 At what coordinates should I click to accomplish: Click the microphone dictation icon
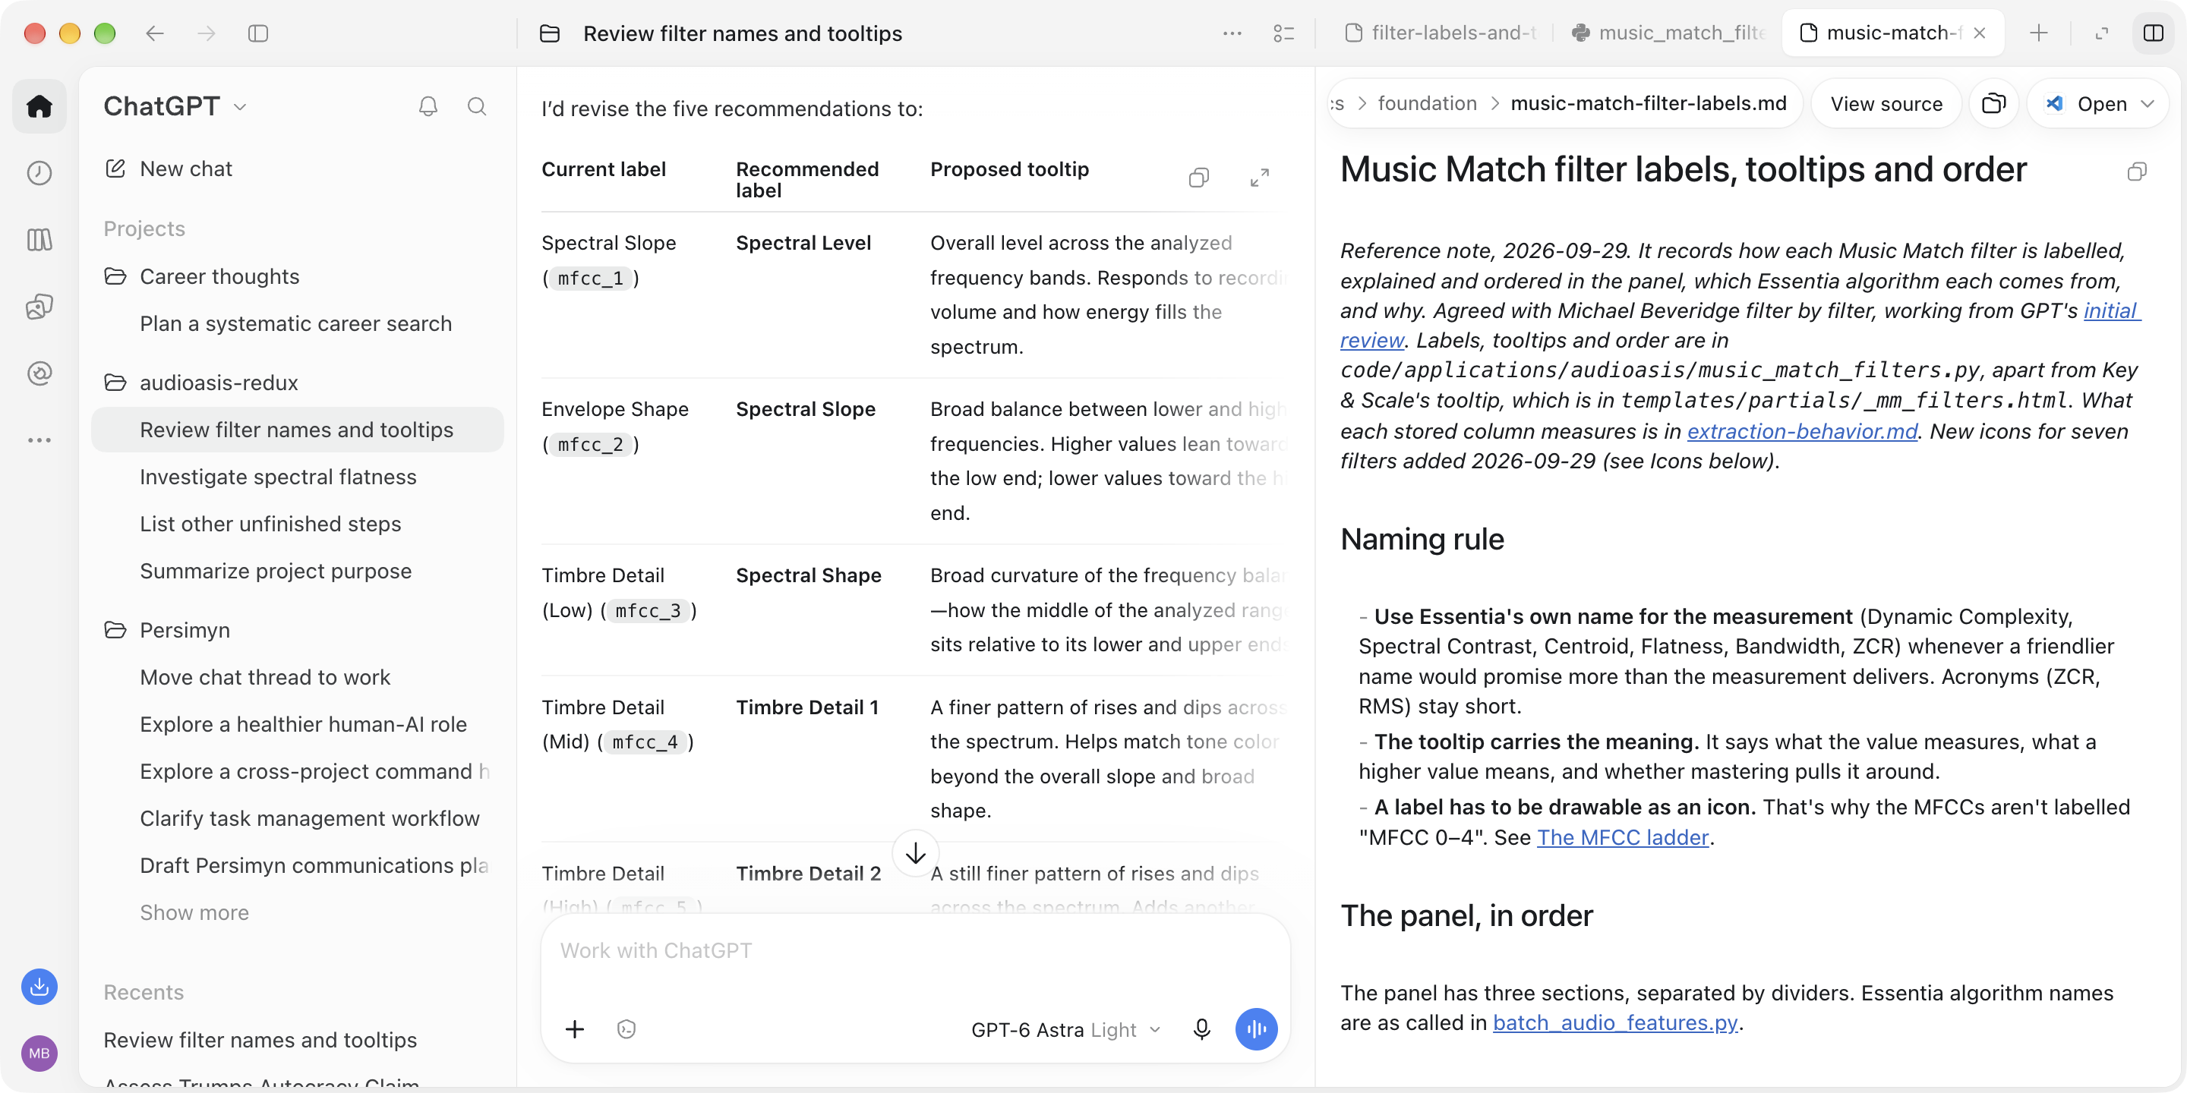pos(1201,1029)
